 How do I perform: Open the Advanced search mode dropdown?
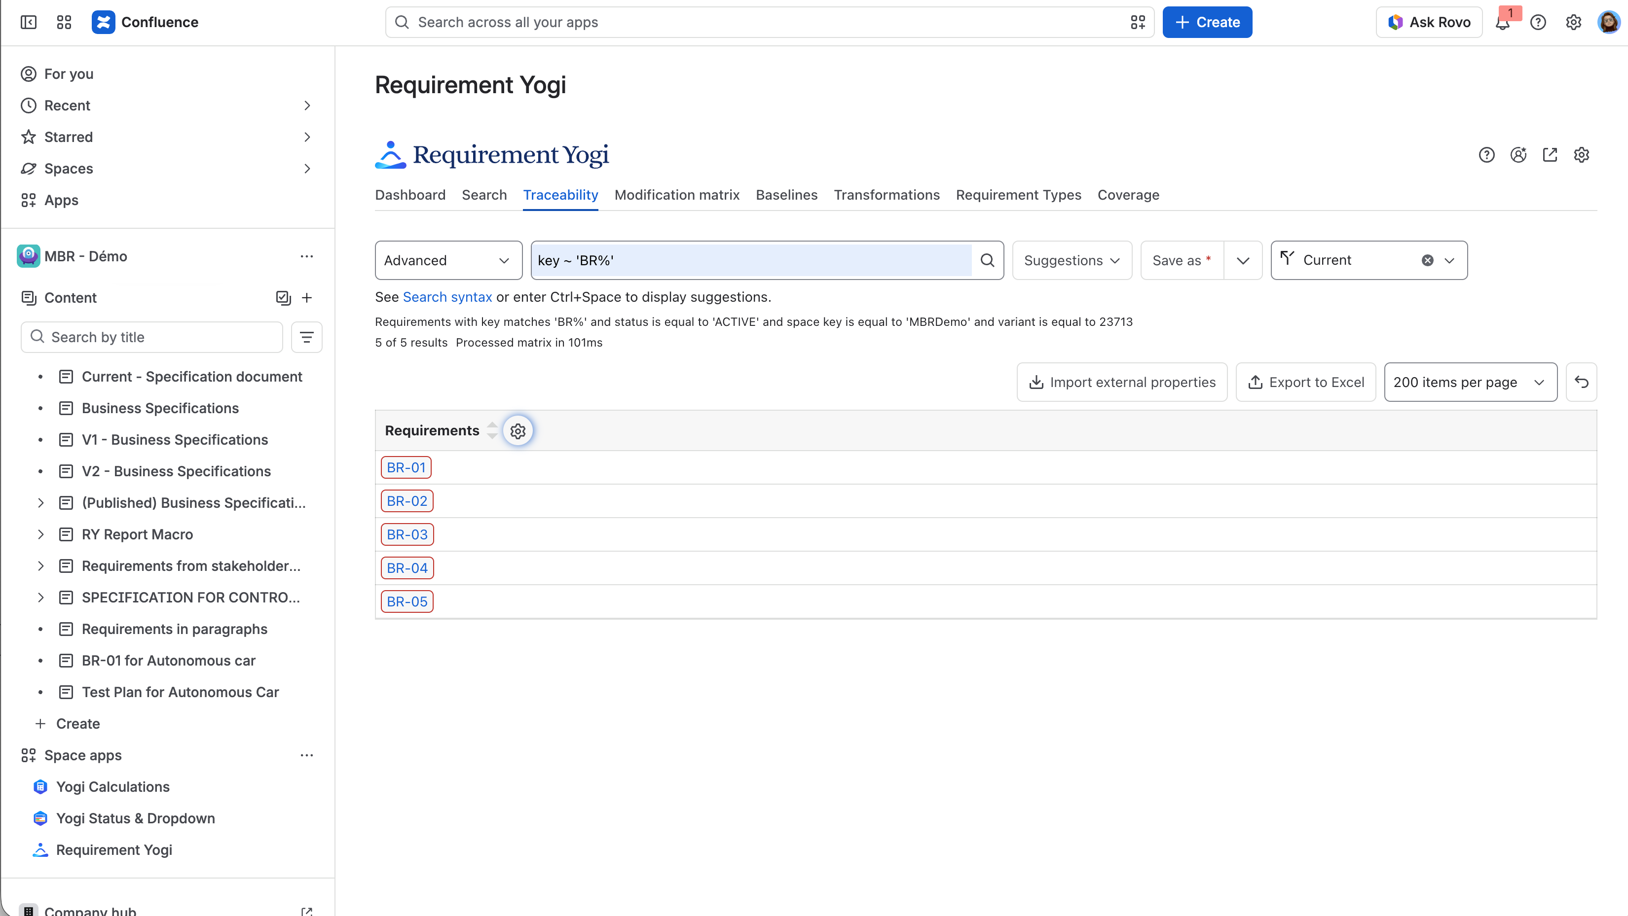(x=448, y=260)
